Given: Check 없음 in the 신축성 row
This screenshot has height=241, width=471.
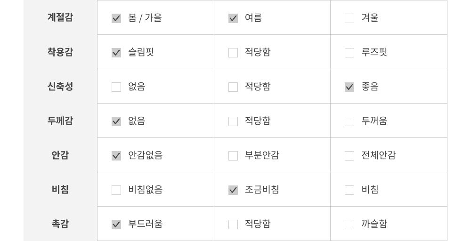Looking at the screenshot, I should (116, 87).
